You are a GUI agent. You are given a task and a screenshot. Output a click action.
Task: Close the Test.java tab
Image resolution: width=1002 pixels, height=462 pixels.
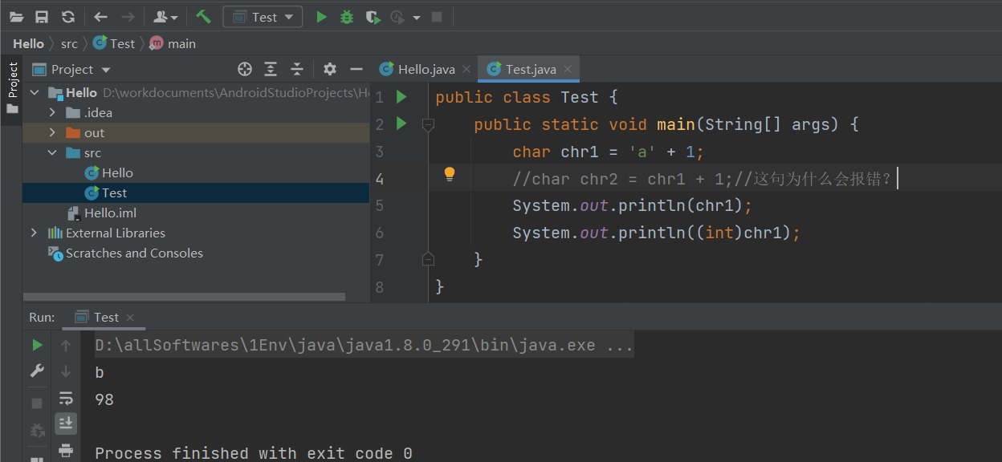(x=567, y=70)
